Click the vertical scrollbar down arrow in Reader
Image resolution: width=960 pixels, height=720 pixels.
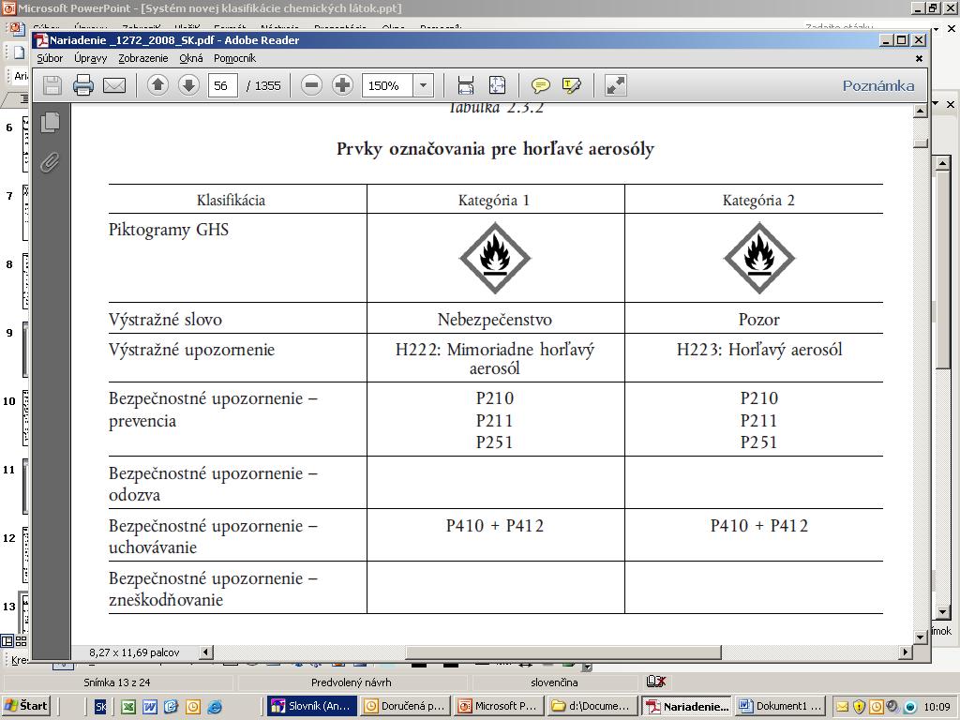921,637
